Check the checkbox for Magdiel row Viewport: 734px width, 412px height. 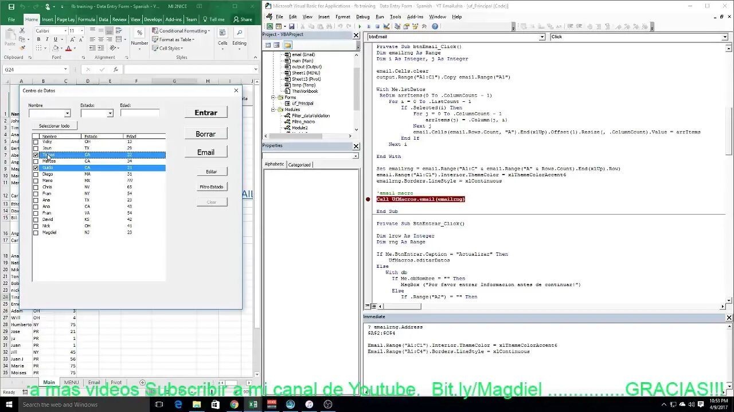click(36, 233)
